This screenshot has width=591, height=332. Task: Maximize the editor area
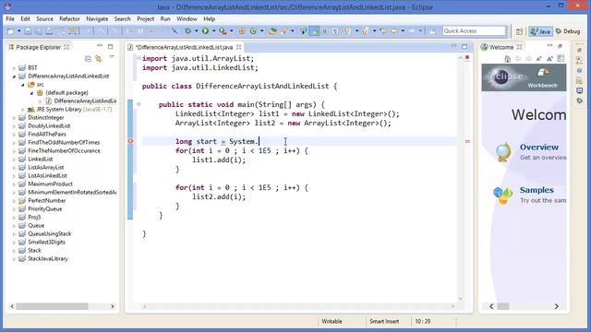(464, 47)
